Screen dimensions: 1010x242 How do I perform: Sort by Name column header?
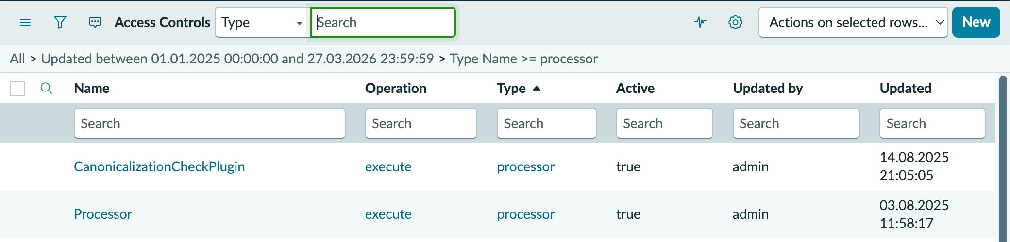pyautogui.click(x=92, y=88)
